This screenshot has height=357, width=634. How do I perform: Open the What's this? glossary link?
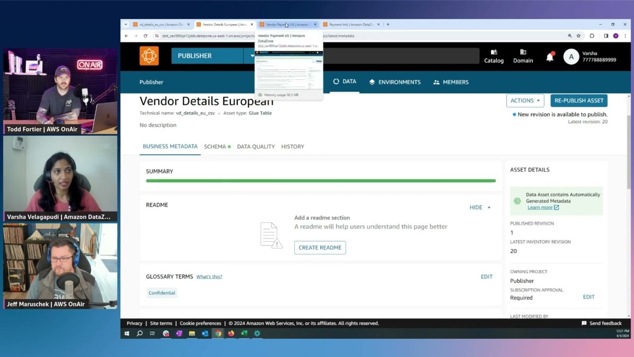click(209, 277)
